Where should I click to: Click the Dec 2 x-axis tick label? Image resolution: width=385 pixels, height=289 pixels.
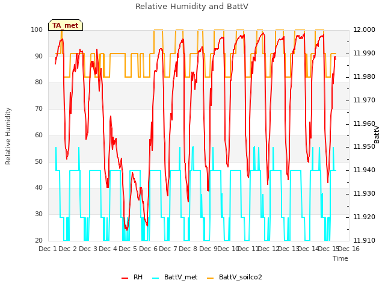[67, 249]
